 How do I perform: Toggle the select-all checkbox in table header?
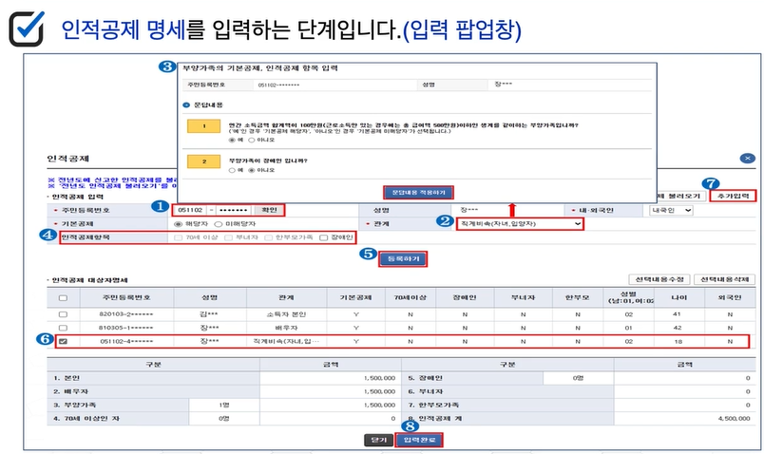coord(63,297)
